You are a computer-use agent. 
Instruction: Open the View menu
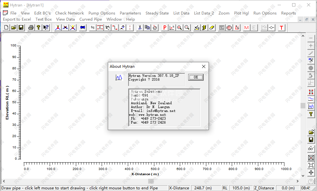25,13
